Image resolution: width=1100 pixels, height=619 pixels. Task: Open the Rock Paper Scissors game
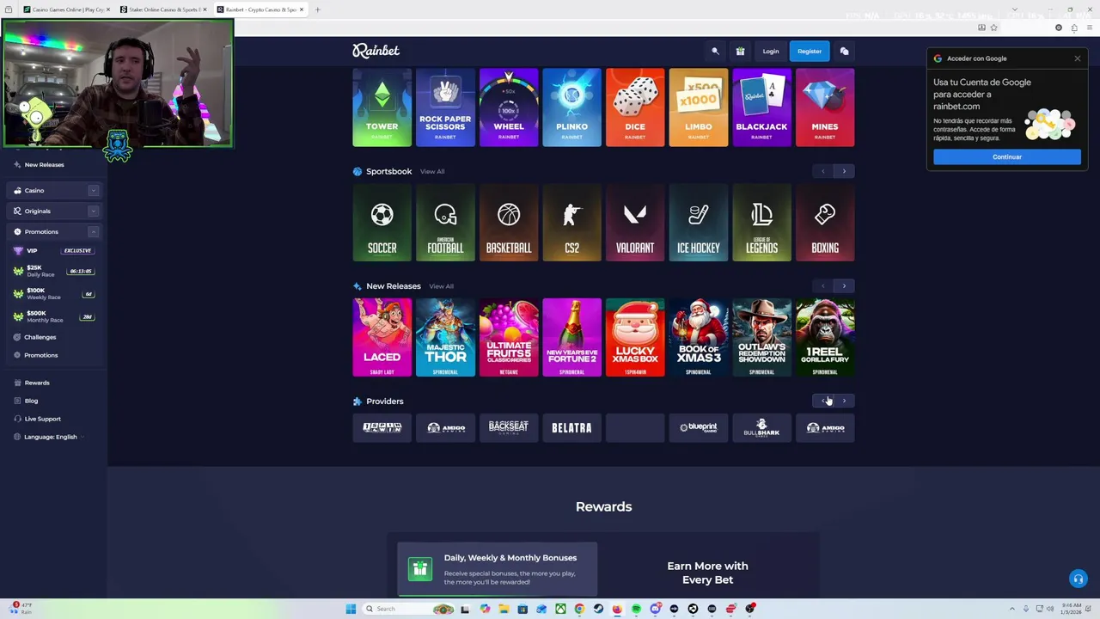tap(445, 107)
